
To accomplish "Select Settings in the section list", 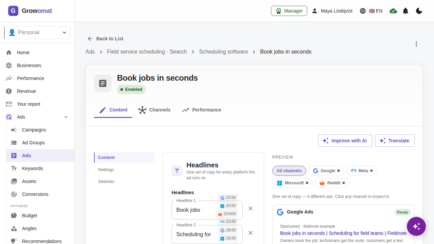I will 124,170.
